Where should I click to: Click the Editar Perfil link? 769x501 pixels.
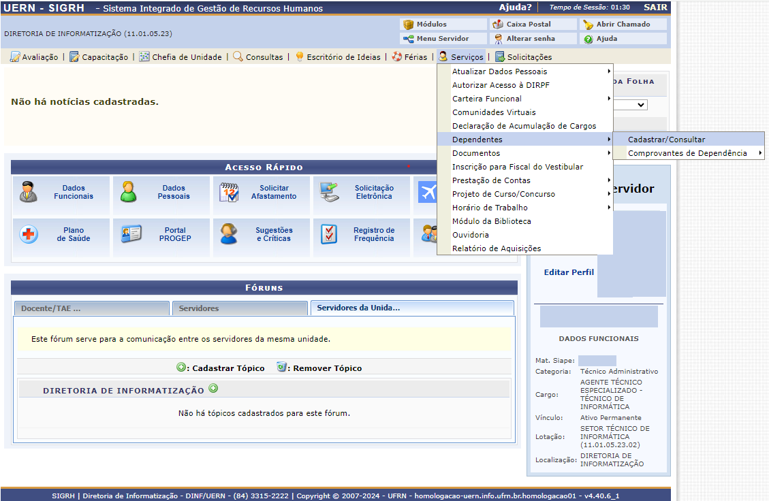[x=568, y=272]
